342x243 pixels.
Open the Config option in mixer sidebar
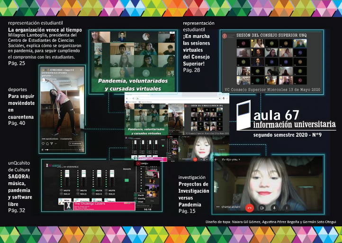(141, 198)
